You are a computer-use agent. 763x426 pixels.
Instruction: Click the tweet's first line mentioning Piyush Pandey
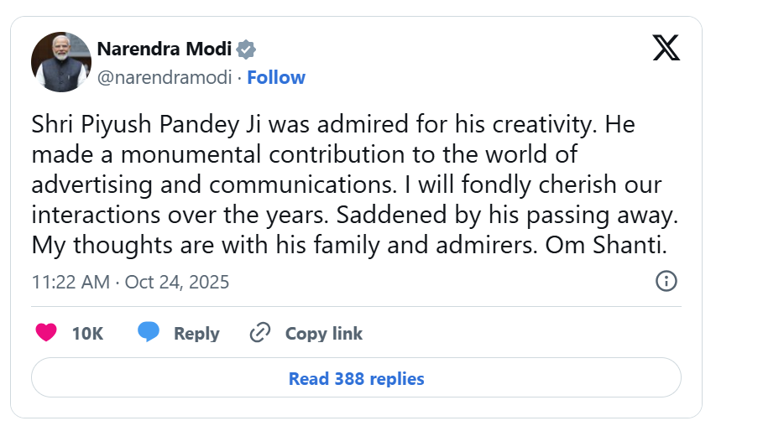tap(332, 126)
